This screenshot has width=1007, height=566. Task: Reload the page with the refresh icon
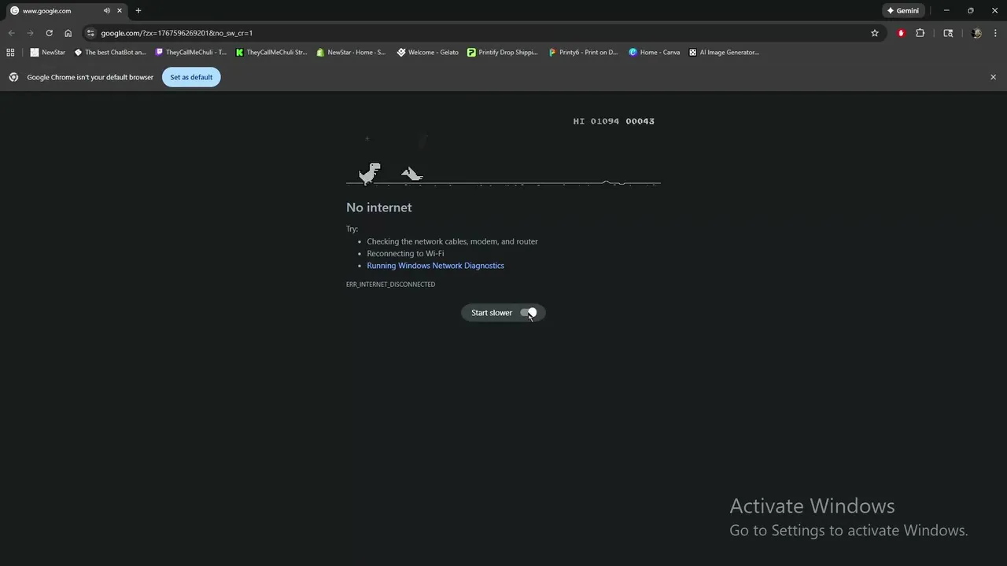click(49, 33)
